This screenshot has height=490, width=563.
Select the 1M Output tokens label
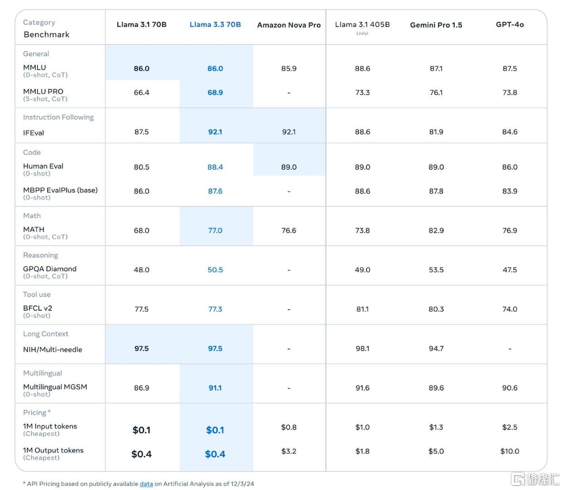click(x=53, y=450)
